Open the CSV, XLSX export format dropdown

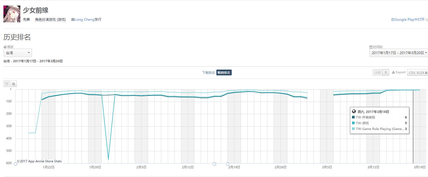(417, 73)
